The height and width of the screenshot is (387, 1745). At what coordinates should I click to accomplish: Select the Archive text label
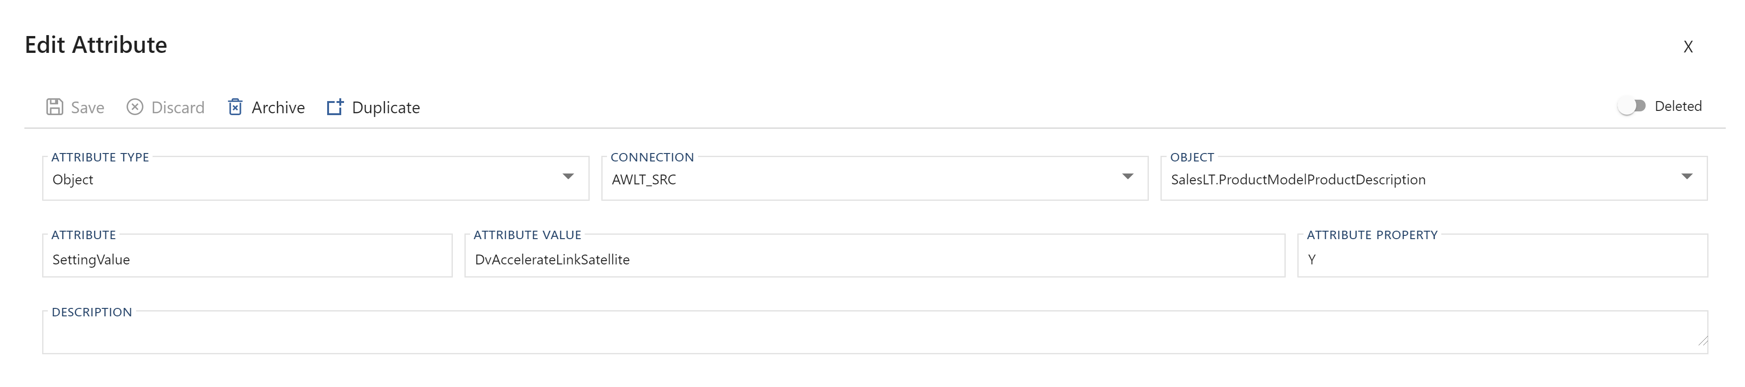(x=278, y=108)
